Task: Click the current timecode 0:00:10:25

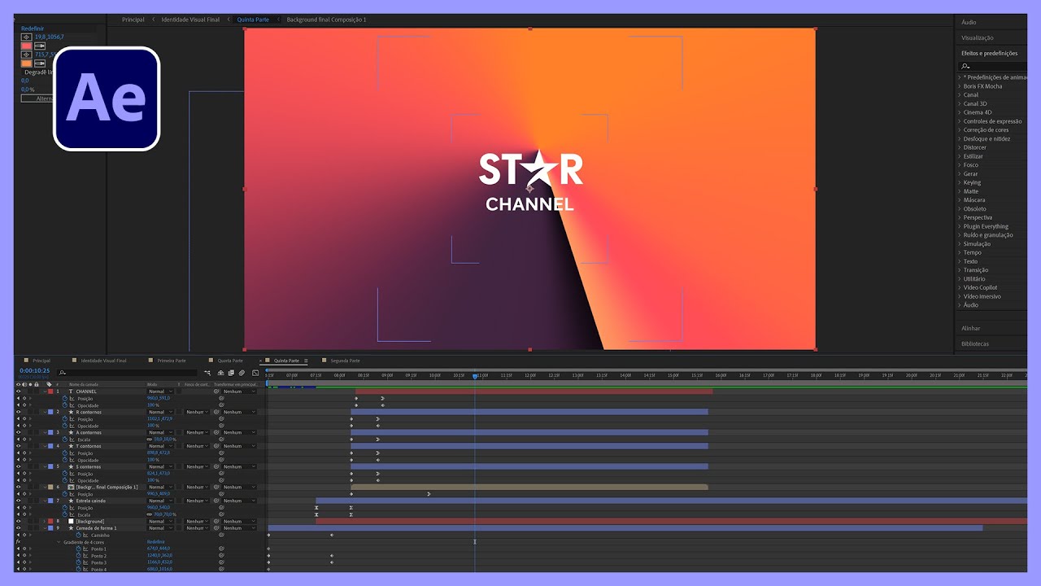Action: (x=35, y=370)
